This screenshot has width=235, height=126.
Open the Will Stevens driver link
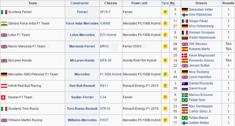pyautogui.click(x=198, y=44)
